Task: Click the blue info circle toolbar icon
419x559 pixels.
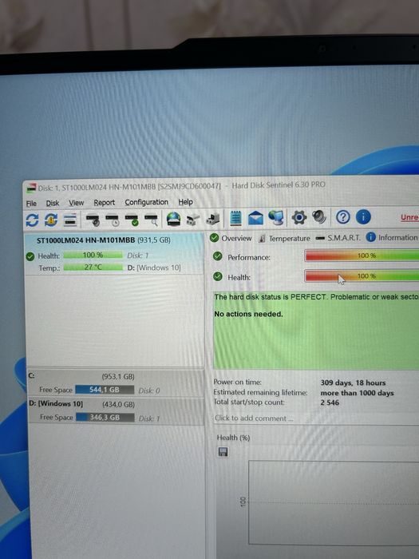Action: 363,216
